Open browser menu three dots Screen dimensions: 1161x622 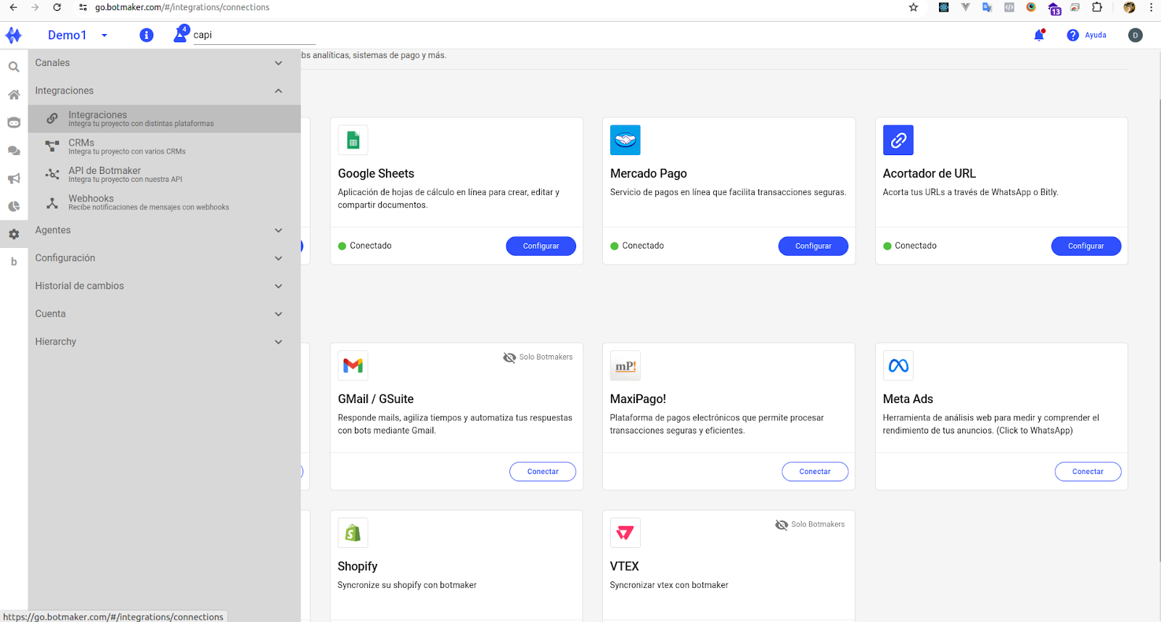pyautogui.click(x=1151, y=7)
